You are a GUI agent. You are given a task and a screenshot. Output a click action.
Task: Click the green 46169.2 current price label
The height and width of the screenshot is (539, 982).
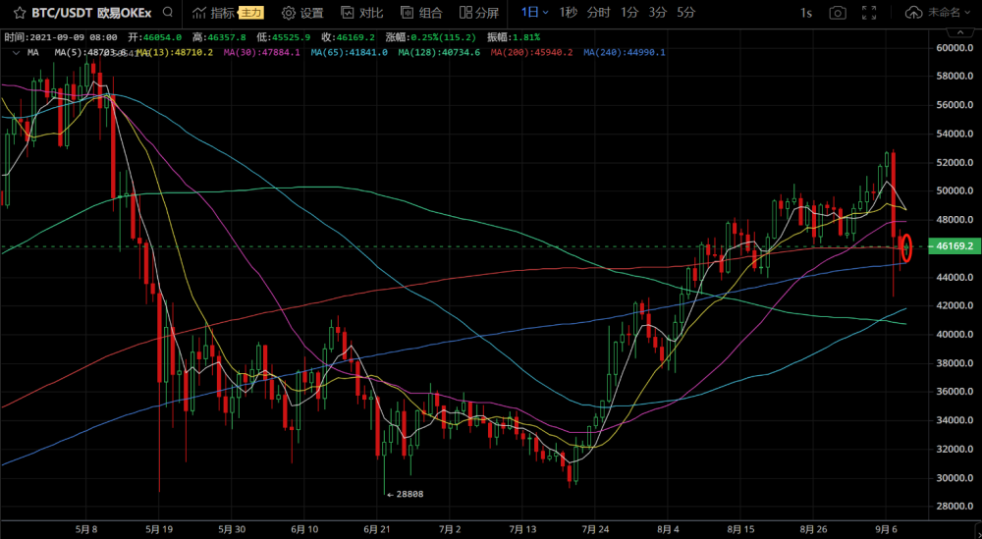(x=954, y=246)
